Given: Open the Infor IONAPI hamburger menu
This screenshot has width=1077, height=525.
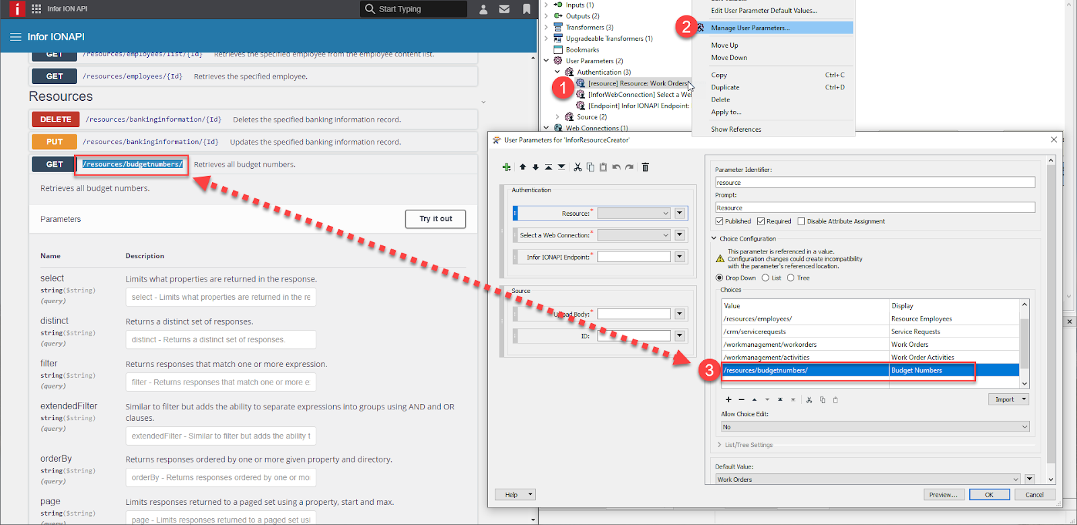Looking at the screenshot, I should tap(15, 37).
